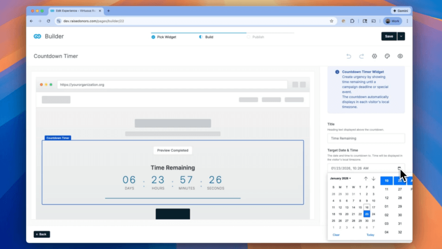Click the Back button
The width and height of the screenshot is (442, 249).
[42, 234]
